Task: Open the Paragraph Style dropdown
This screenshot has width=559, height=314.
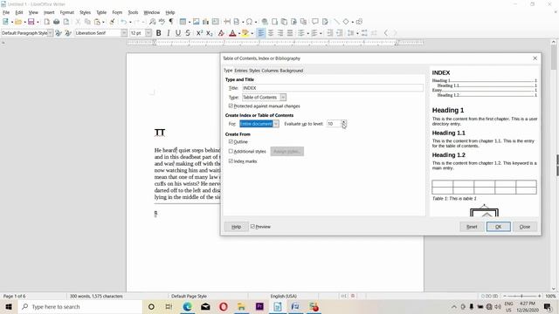Action: [51, 33]
